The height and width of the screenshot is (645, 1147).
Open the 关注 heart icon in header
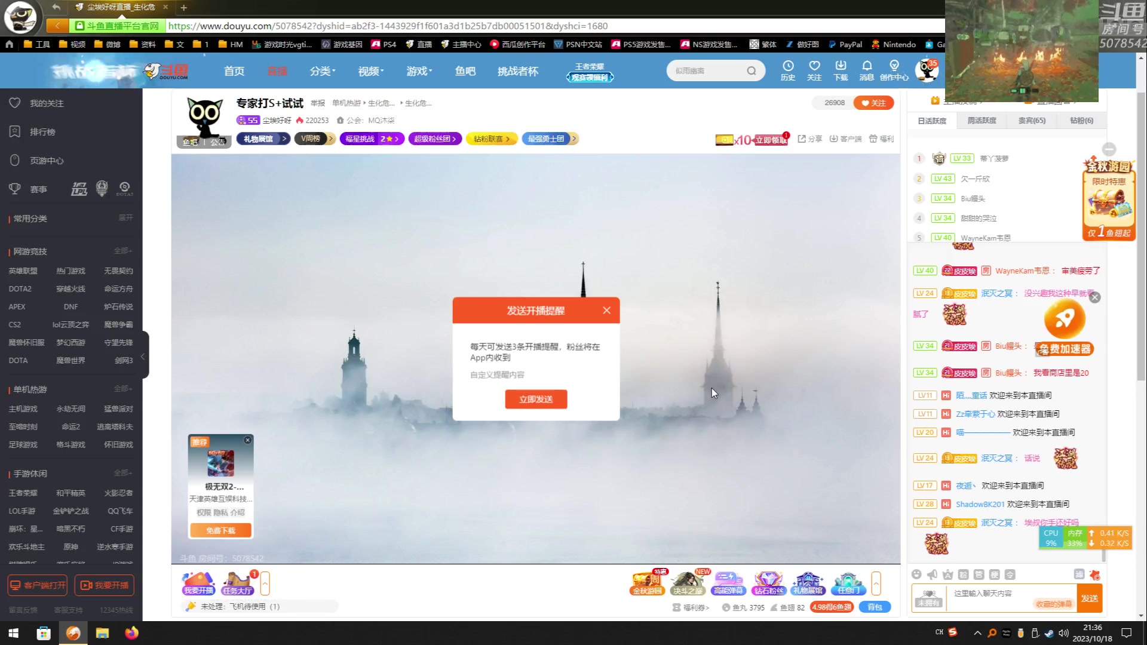click(x=814, y=70)
